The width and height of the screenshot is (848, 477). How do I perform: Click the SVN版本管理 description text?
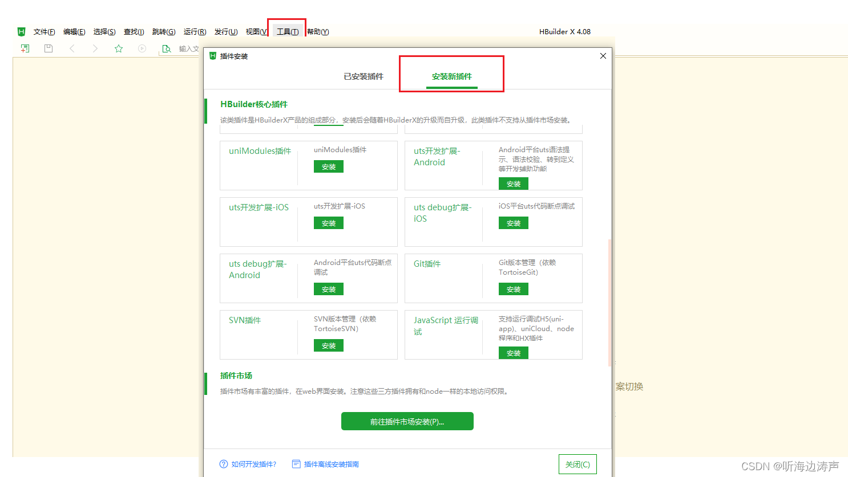pos(345,324)
